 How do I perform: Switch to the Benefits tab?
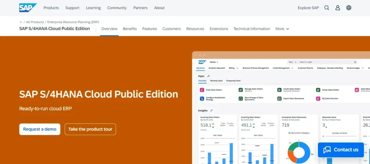[130, 29]
